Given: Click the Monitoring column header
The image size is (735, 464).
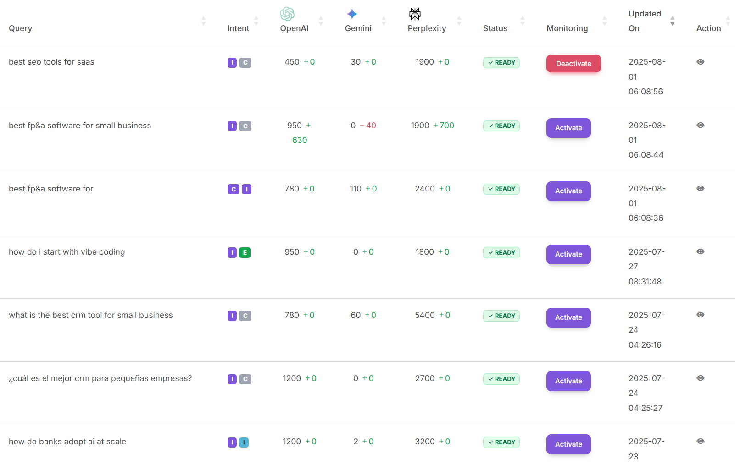Looking at the screenshot, I should click(x=567, y=28).
